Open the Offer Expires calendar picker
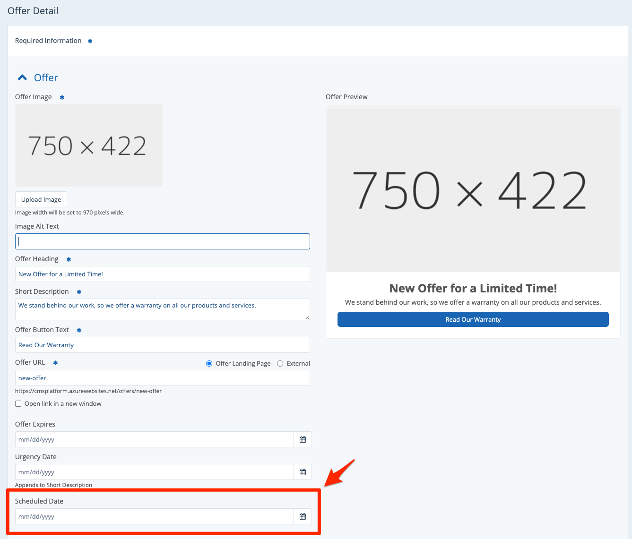 click(303, 439)
